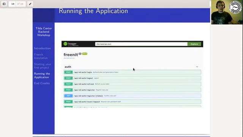Click the Swagger logo icon
This screenshot has width=243, height=137.
[65, 44]
